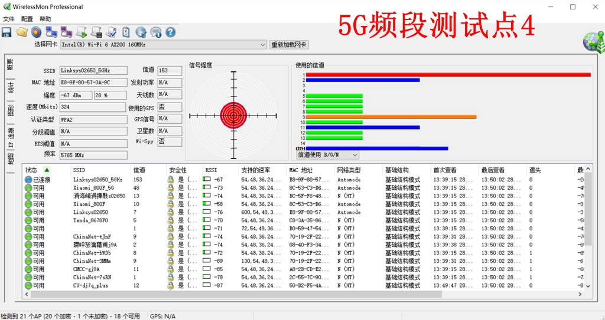
Task: Sort the list by 状态 column header
Action: 47,170
